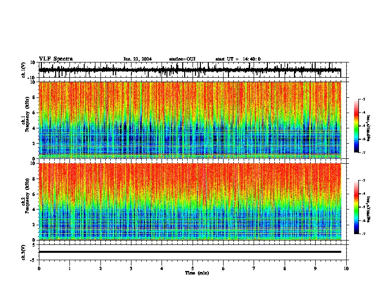This screenshot has height=301, width=390.
Task: Click time axis tick label "3"
Action: (x=131, y=269)
